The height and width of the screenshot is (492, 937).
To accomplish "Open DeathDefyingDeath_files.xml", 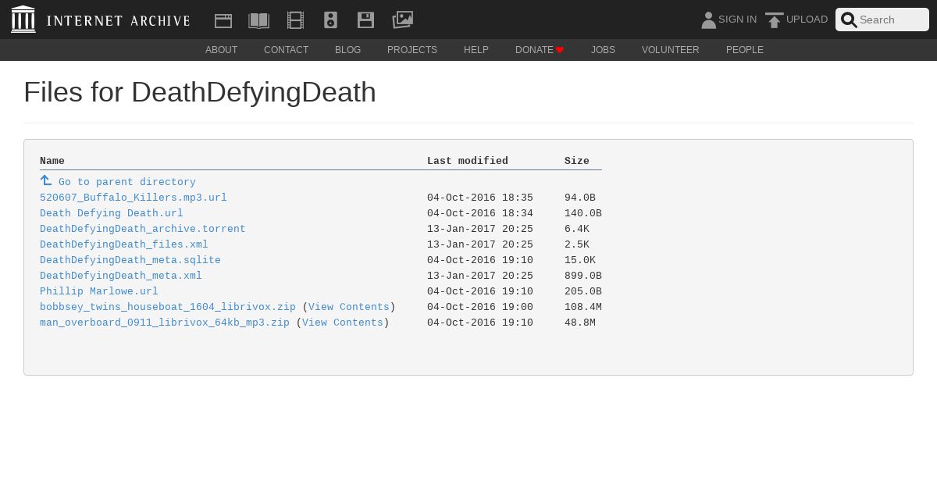I will (x=124, y=244).
